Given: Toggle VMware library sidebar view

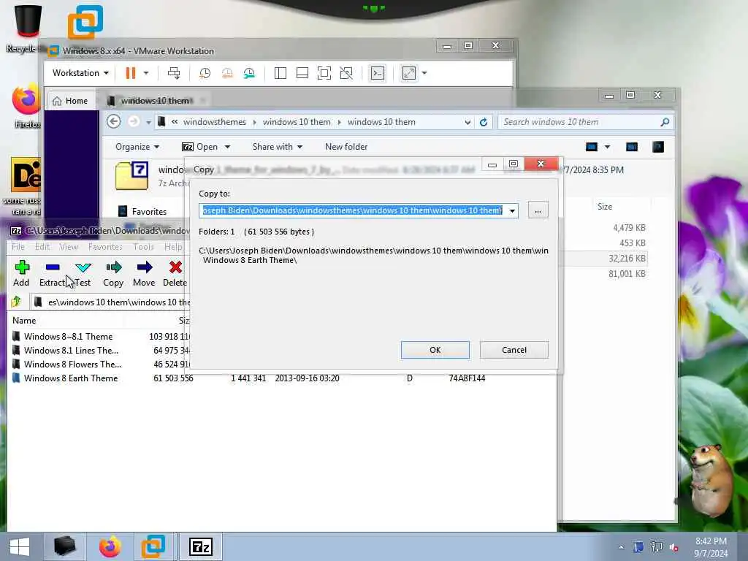Looking at the screenshot, I should click(x=280, y=73).
